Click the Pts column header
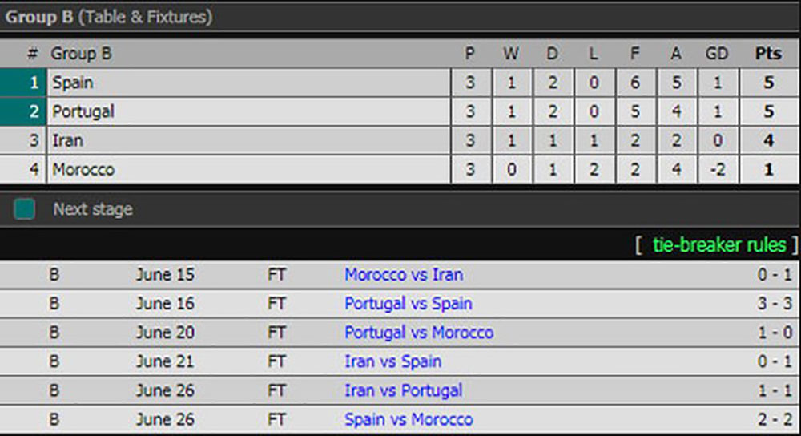Image resolution: width=801 pixels, height=436 pixels. click(x=768, y=53)
